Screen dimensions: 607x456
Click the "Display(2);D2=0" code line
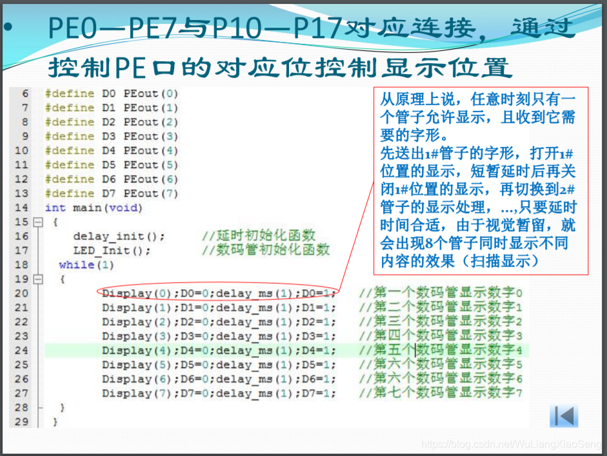218,322
